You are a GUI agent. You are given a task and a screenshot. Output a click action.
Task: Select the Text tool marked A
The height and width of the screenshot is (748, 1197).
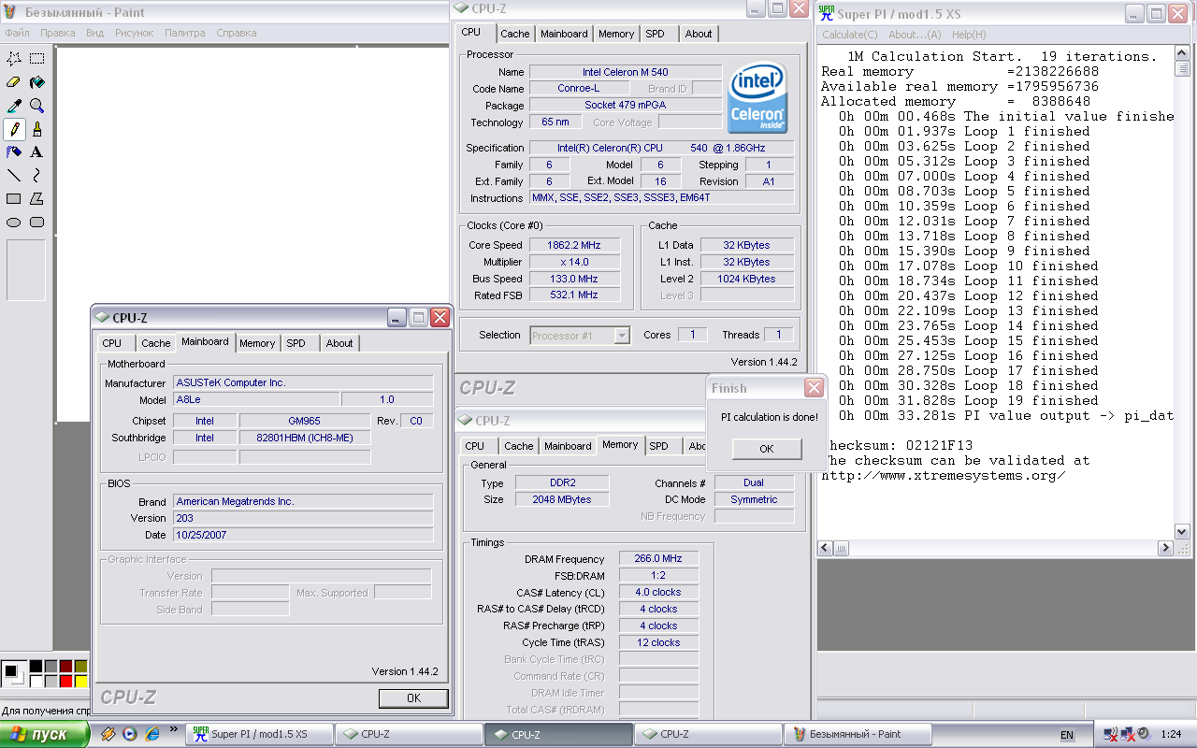pos(36,151)
